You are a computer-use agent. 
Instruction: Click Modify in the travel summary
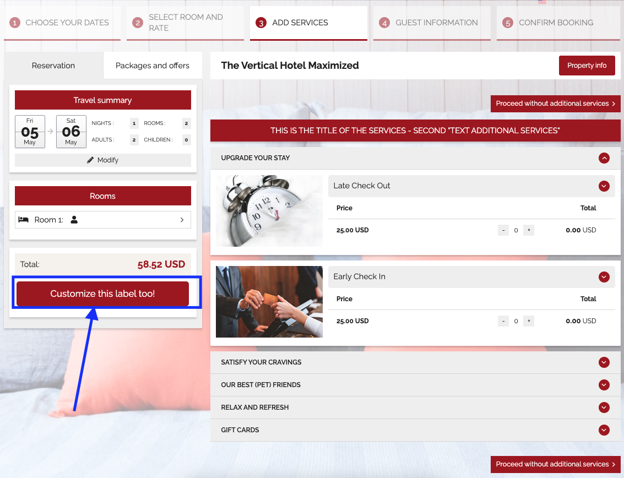click(x=102, y=160)
